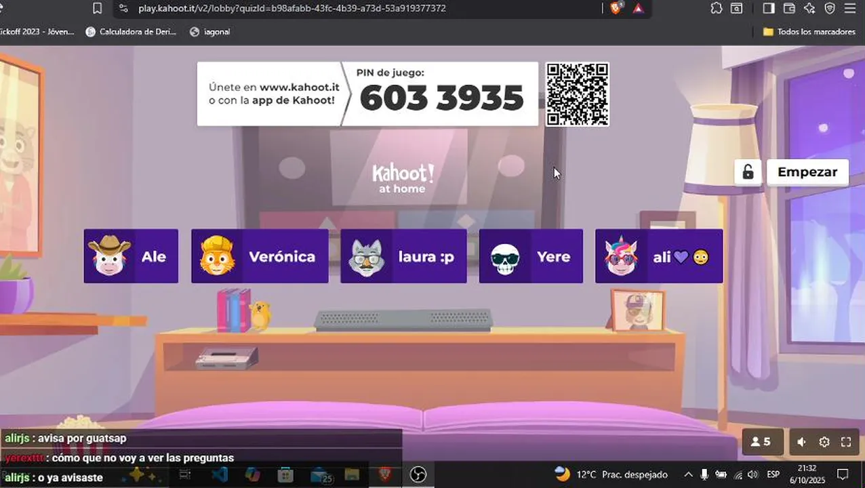The image size is (865, 488).
Task: Bookmark this page with bookmark icon
Action: pyautogui.click(x=98, y=8)
